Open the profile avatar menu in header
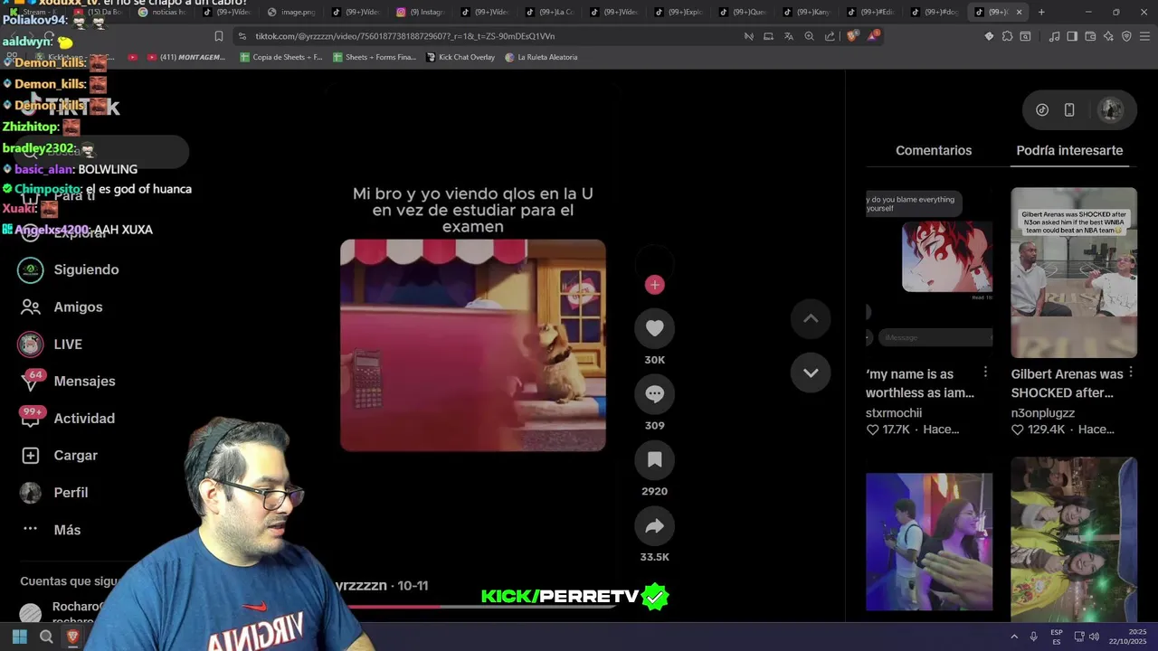The image size is (1158, 651). pos(1110,109)
